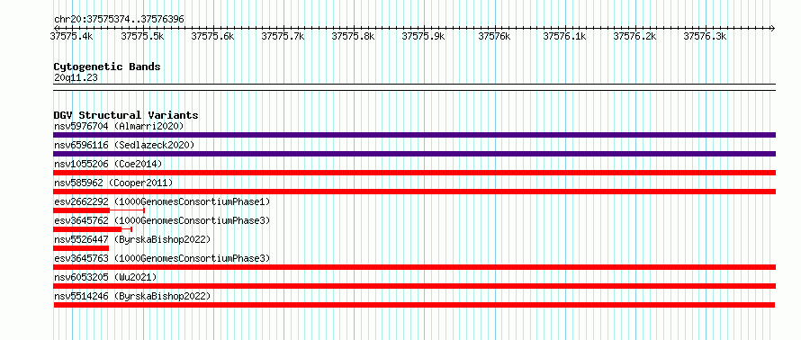Open the nsv6053205 (Wu2021) variant label
This screenshot has height=340, width=801.
105,277
